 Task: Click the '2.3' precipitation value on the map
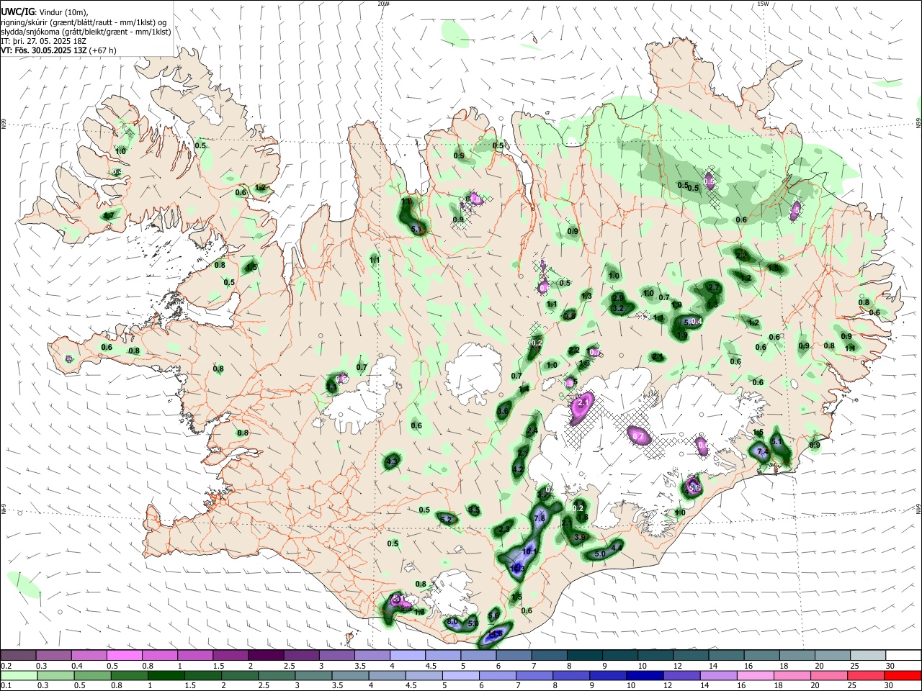click(x=504, y=530)
